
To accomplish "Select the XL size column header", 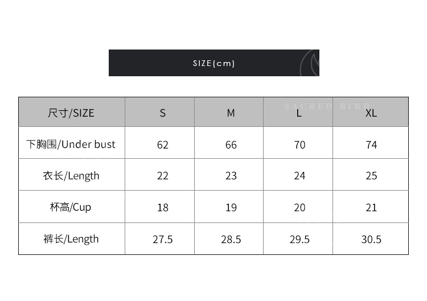I will click(371, 113).
